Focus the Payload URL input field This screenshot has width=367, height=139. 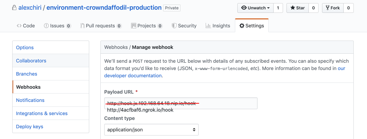tap(181, 103)
